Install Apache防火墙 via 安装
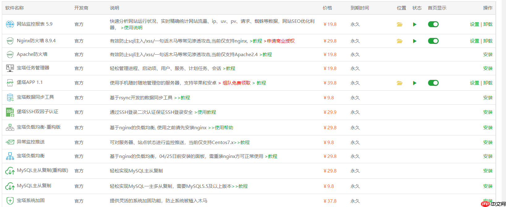Viewport: 506px width, 207px height. click(x=488, y=55)
